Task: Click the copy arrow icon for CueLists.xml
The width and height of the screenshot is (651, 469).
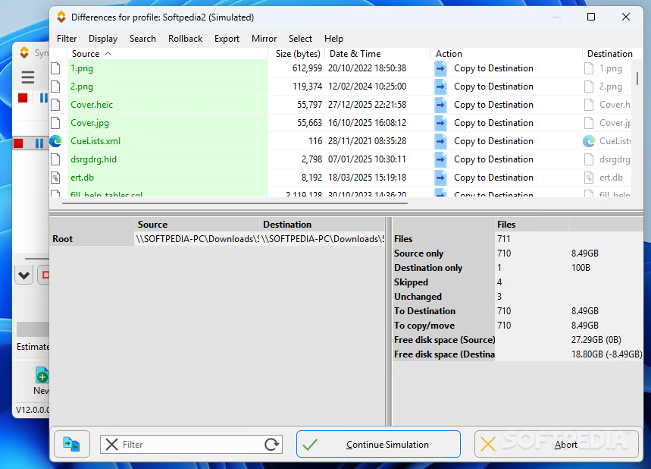Action: [440, 141]
